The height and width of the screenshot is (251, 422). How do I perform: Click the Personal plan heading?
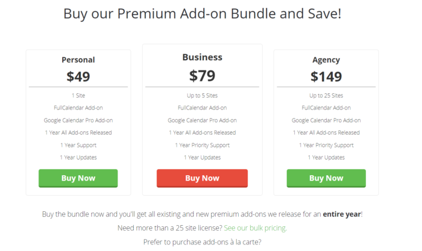click(x=78, y=60)
